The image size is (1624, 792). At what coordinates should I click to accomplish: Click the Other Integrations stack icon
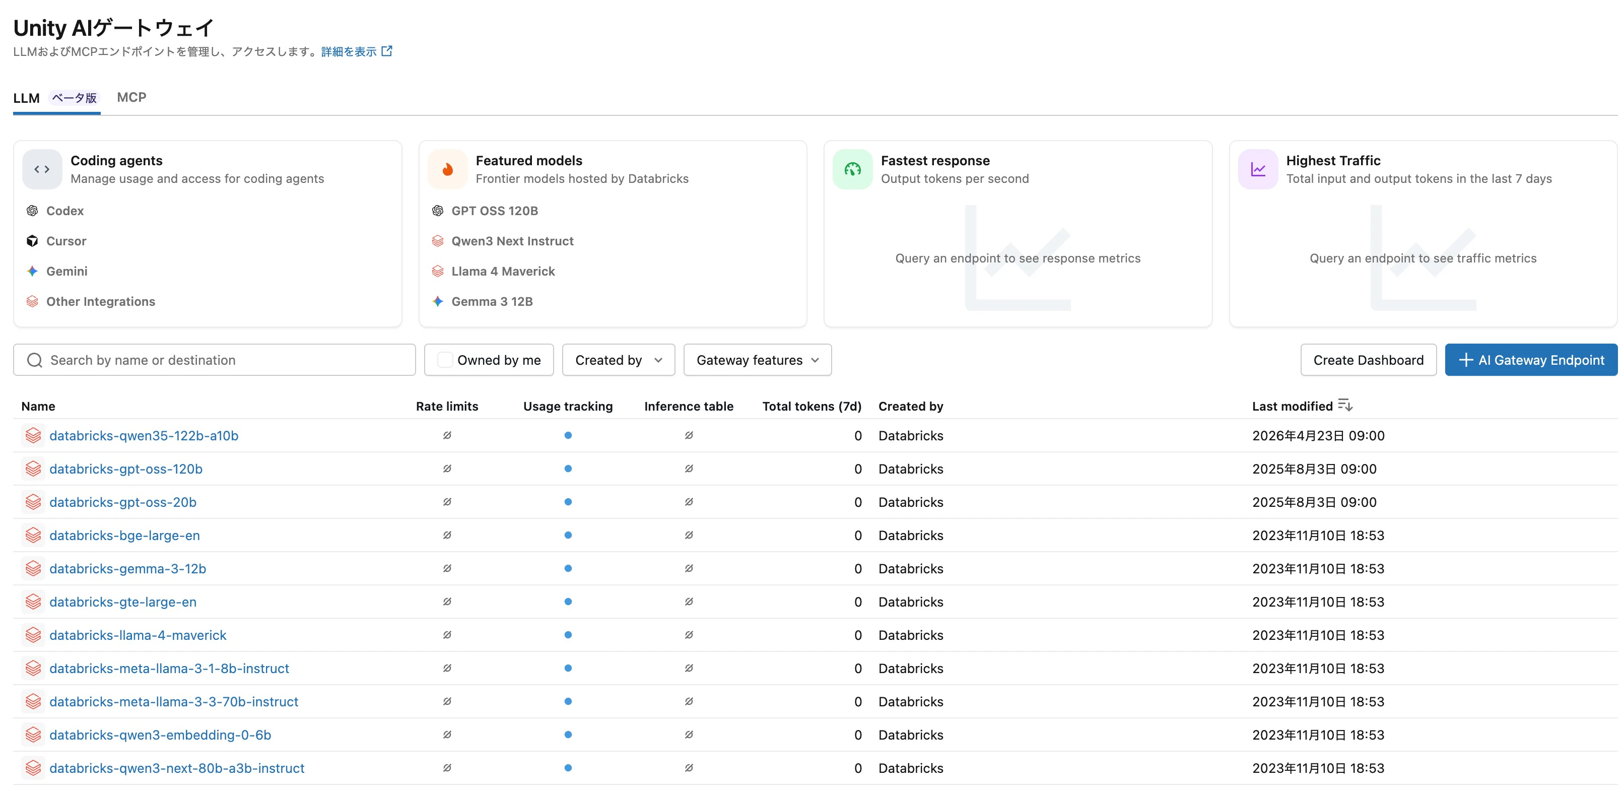(x=32, y=301)
